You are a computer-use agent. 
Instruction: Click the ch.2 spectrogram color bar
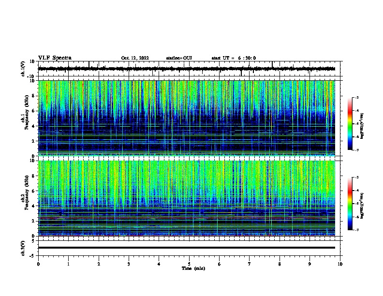tap(350, 204)
